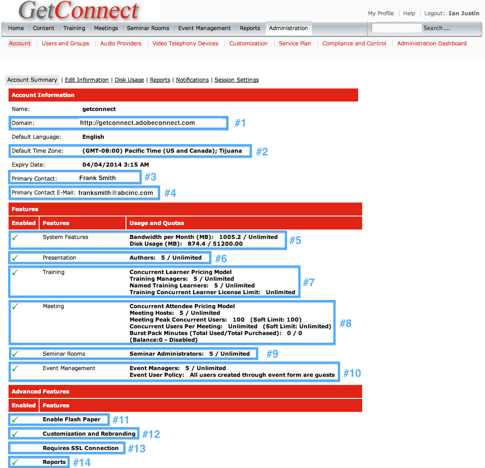Open the Edit Information link
The width and height of the screenshot is (485, 468).
(86, 80)
